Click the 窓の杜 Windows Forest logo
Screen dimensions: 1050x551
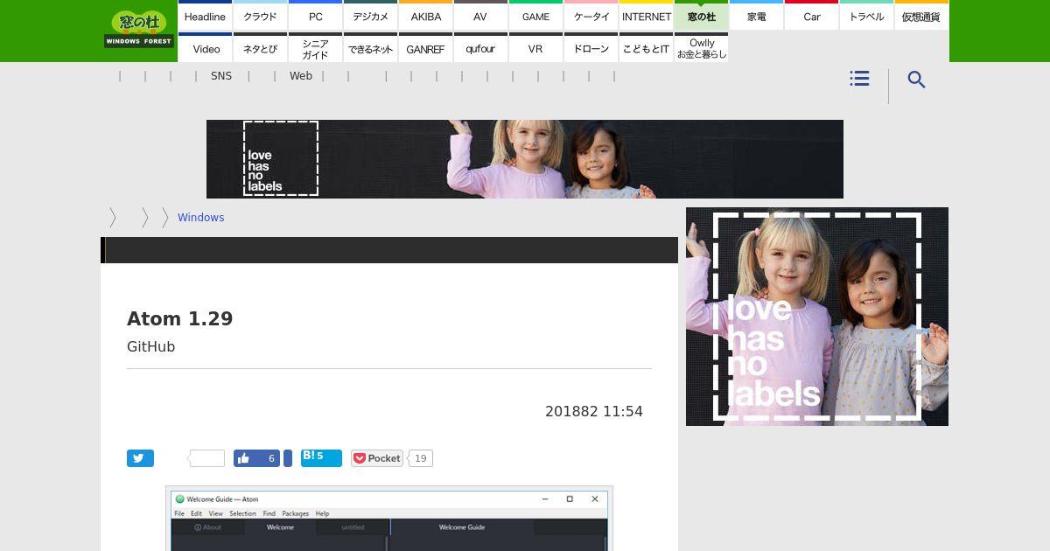click(139, 30)
